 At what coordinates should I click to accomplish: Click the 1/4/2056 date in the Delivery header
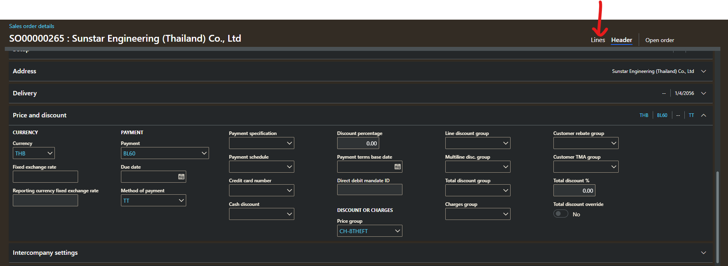click(x=684, y=93)
